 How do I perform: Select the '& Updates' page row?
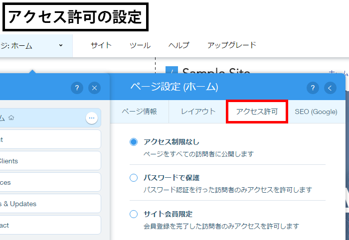point(50,203)
